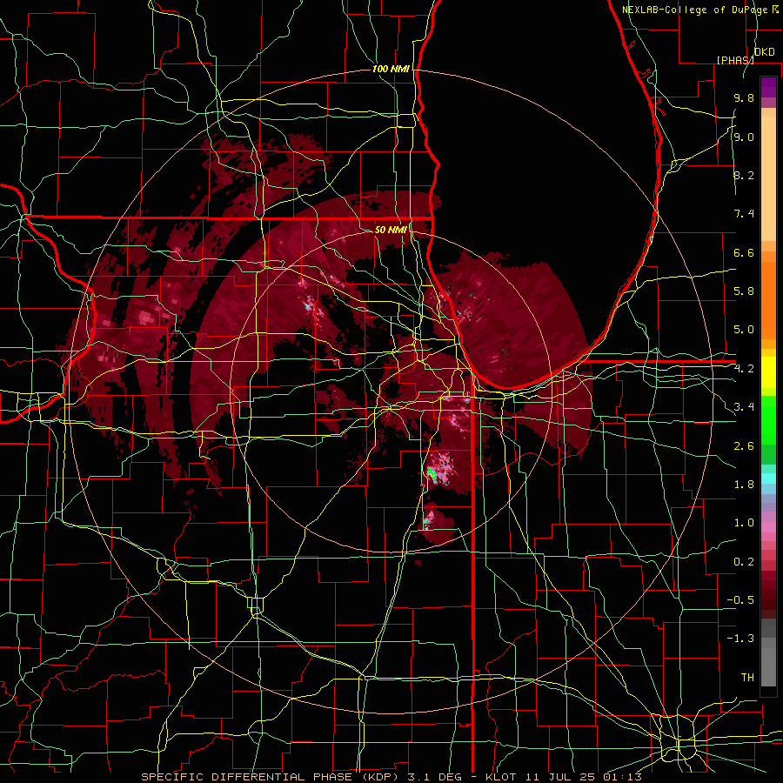
Task: Click the 2.6 legend value
Action: tap(744, 446)
